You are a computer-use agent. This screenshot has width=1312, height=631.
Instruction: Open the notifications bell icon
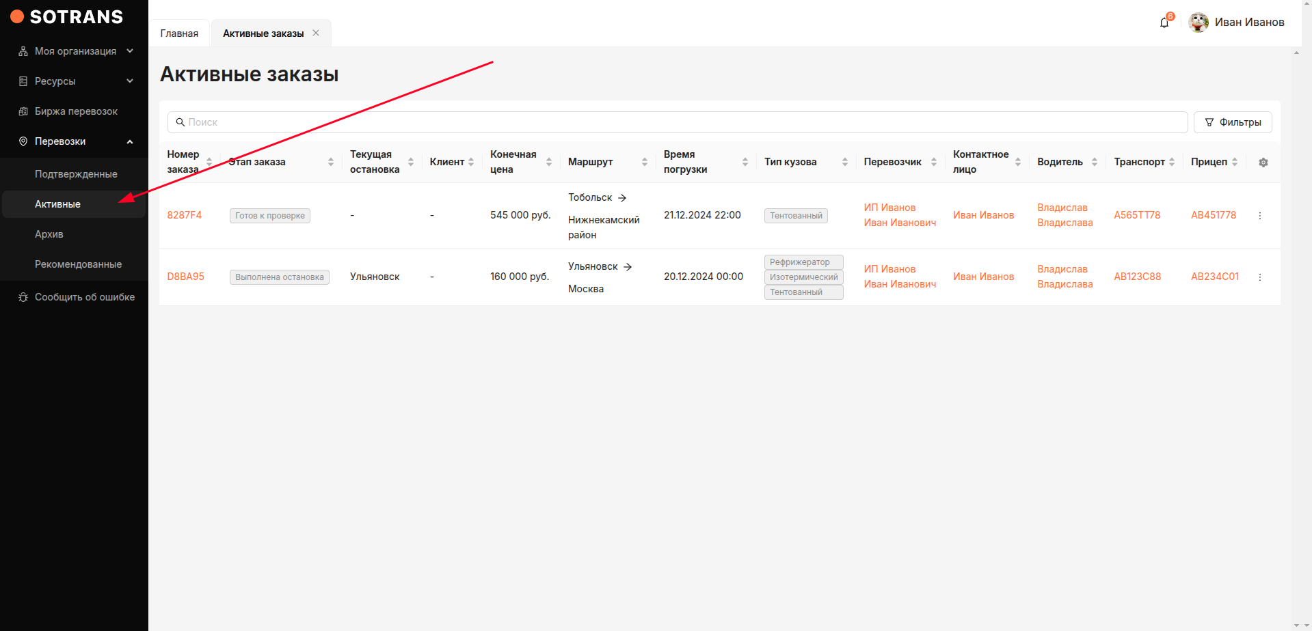click(x=1164, y=23)
